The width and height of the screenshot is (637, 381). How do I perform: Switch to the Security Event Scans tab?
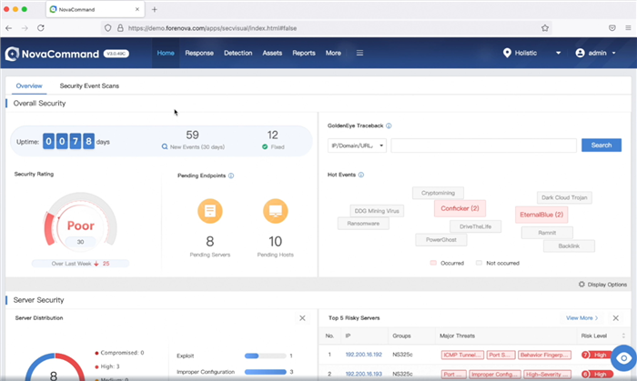(89, 86)
